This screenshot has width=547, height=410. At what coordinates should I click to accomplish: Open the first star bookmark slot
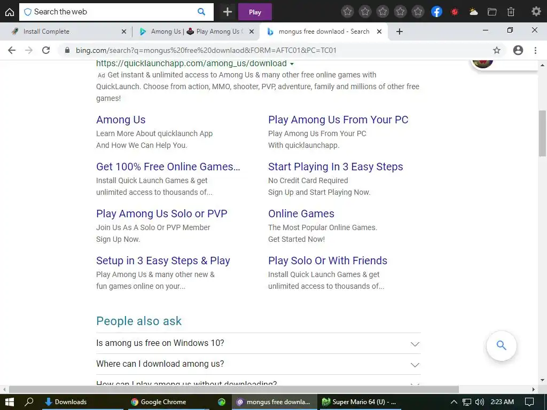coord(347,12)
